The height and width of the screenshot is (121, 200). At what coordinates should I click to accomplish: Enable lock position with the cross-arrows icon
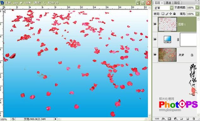pos(170,13)
